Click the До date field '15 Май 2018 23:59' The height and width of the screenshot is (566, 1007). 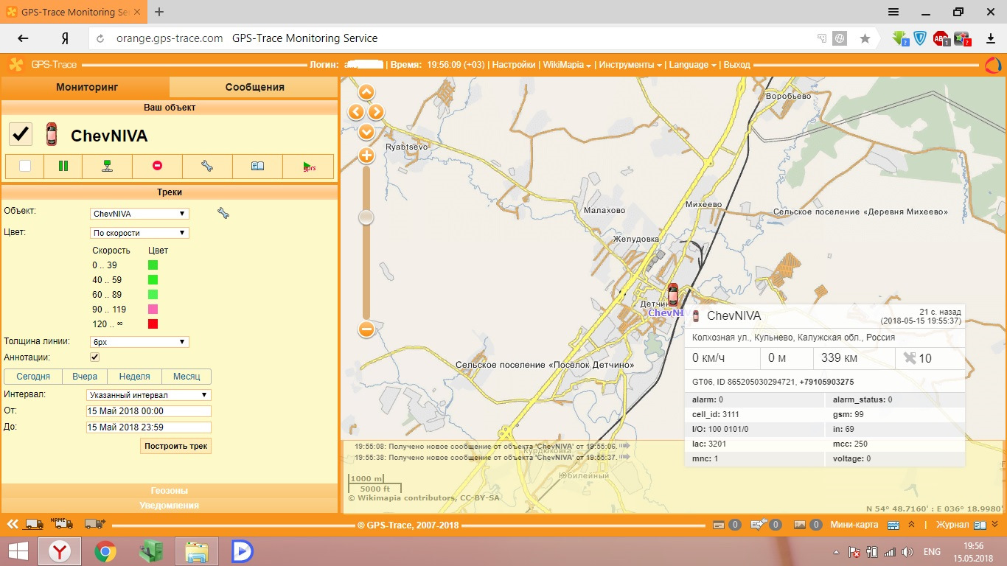(x=149, y=427)
